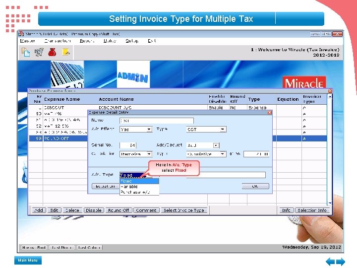Click the Exit menu item
This screenshot has width=357, height=268.
click(x=152, y=41)
